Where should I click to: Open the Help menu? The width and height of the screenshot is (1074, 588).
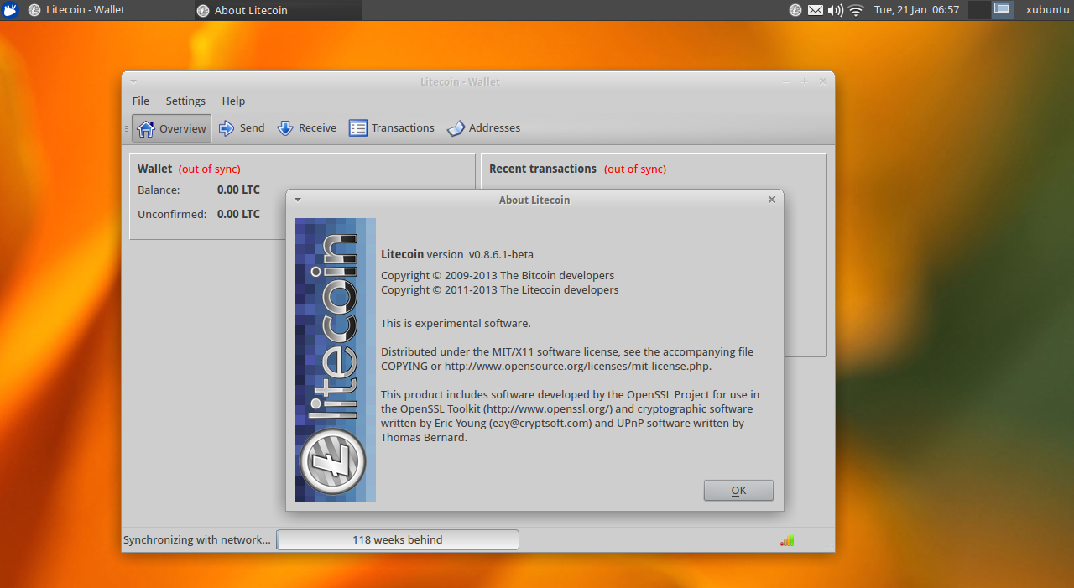pyautogui.click(x=233, y=101)
